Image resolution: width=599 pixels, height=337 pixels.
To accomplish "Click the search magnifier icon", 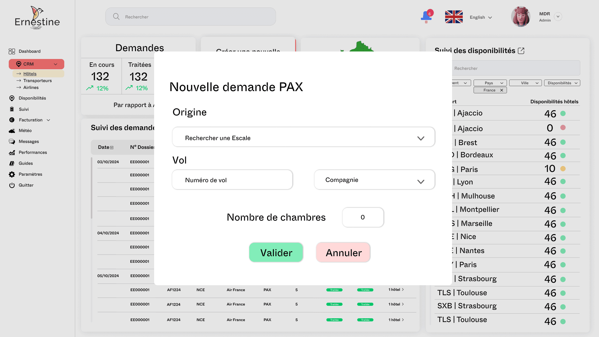I will click(x=116, y=17).
